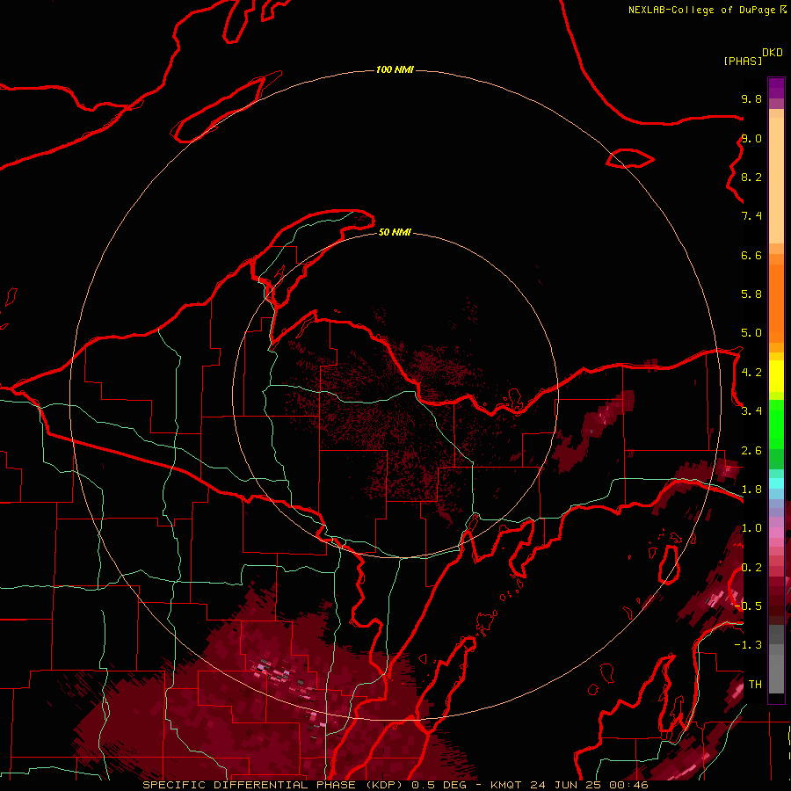791x791 pixels.
Task: Click the cyan segment of the color bar
Action: (x=776, y=483)
